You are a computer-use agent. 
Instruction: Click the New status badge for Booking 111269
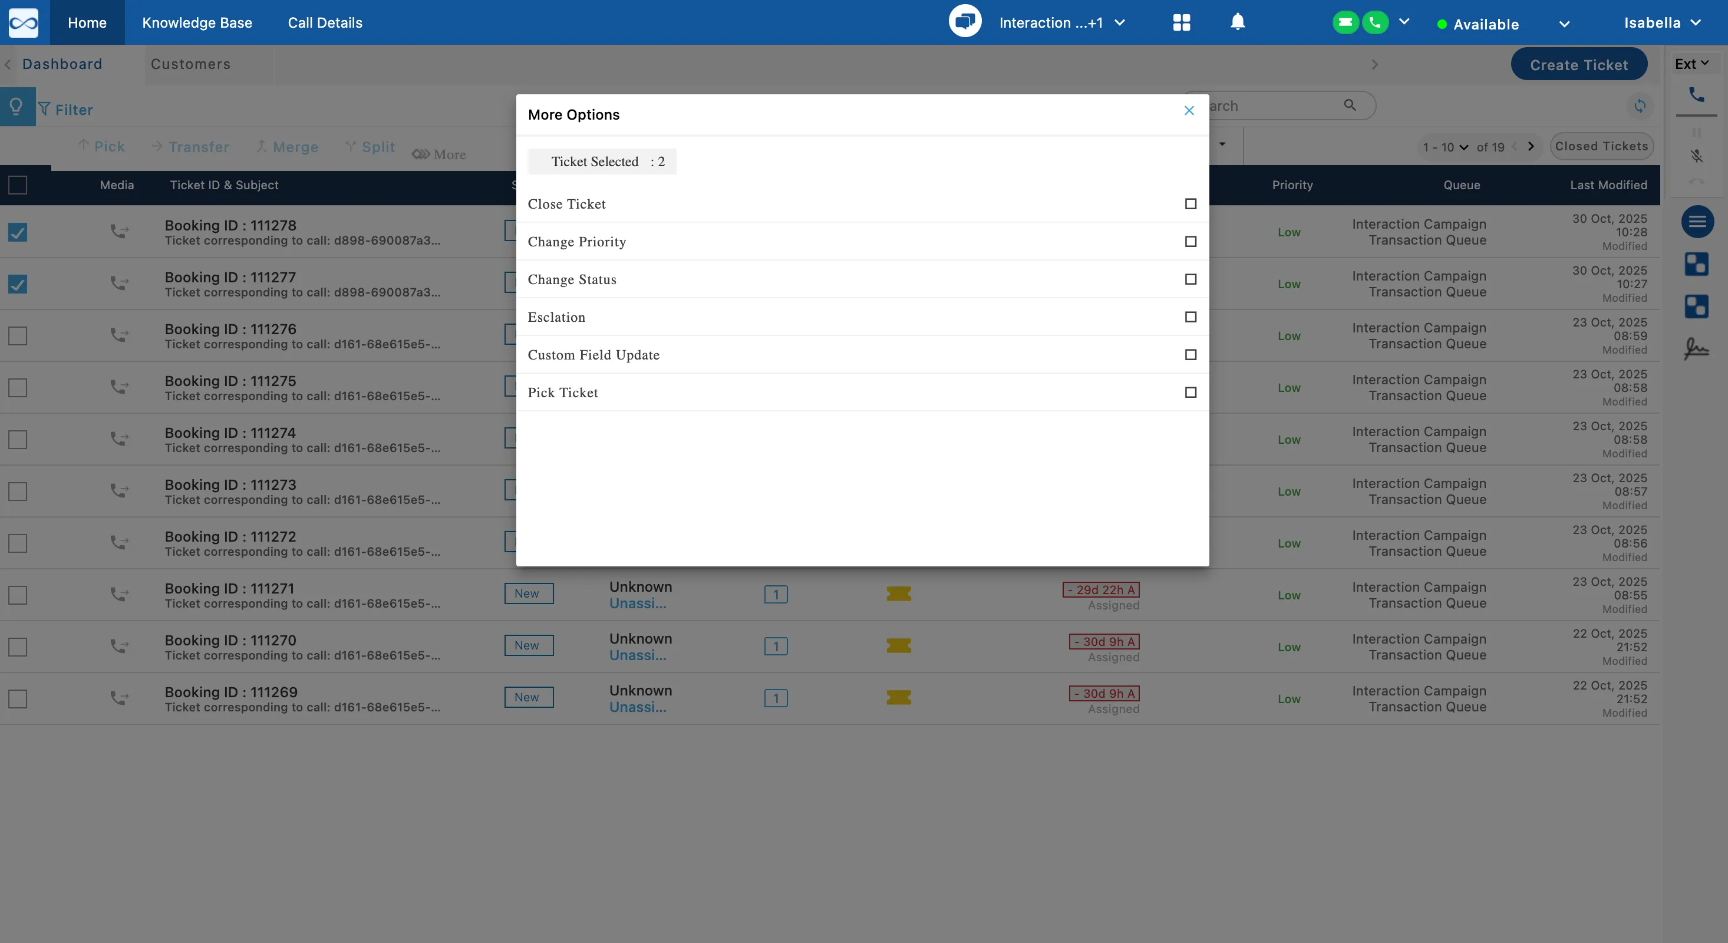(529, 697)
